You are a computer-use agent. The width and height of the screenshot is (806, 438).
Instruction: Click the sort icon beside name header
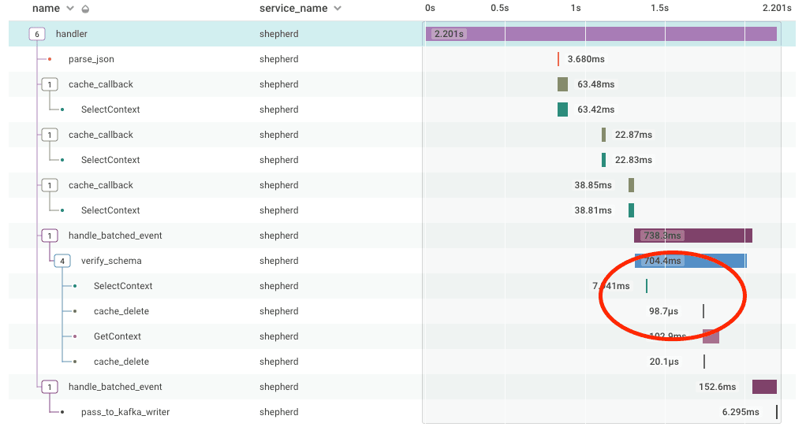[x=85, y=9]
